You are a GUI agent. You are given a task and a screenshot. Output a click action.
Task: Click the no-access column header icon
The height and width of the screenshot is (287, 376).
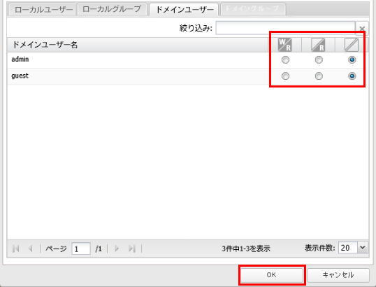point(352,45)
